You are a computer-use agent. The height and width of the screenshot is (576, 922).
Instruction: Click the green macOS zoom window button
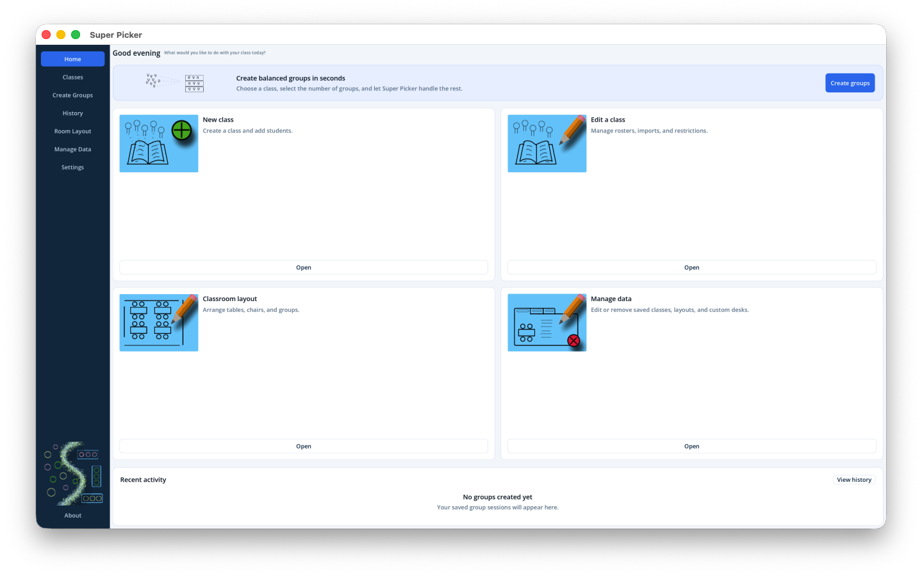[76, 35]
